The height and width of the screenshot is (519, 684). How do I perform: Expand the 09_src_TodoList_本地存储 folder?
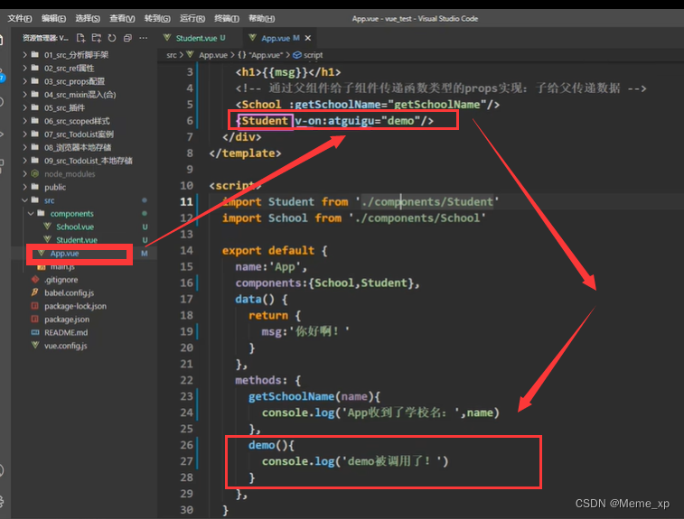click(89, 161)
